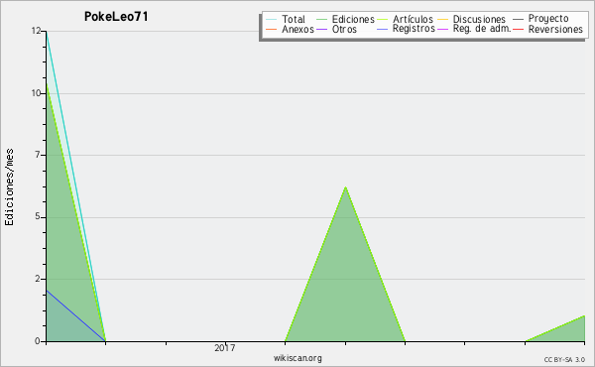Select the Discusiones legend entry
This screenshot has height=367, width=595.
471,19
